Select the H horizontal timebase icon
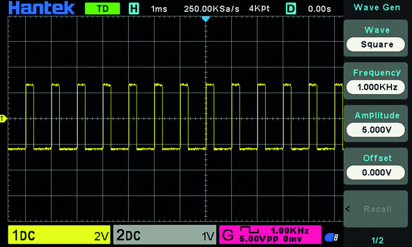 click(134, 9)
